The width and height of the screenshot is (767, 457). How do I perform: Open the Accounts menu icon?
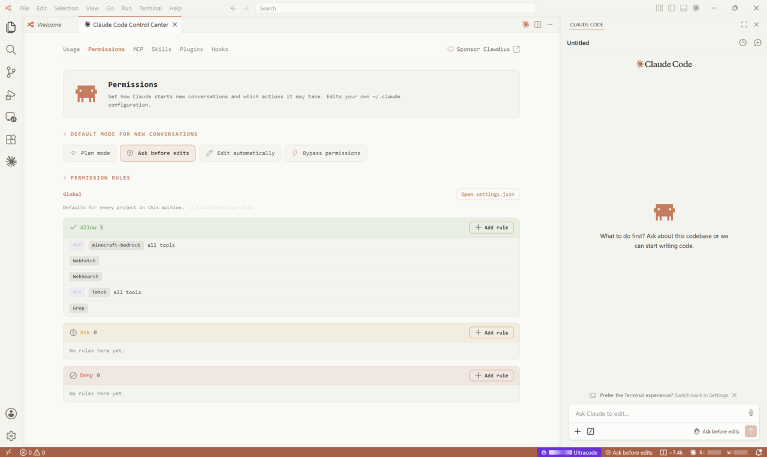click(x=11, y=414)
